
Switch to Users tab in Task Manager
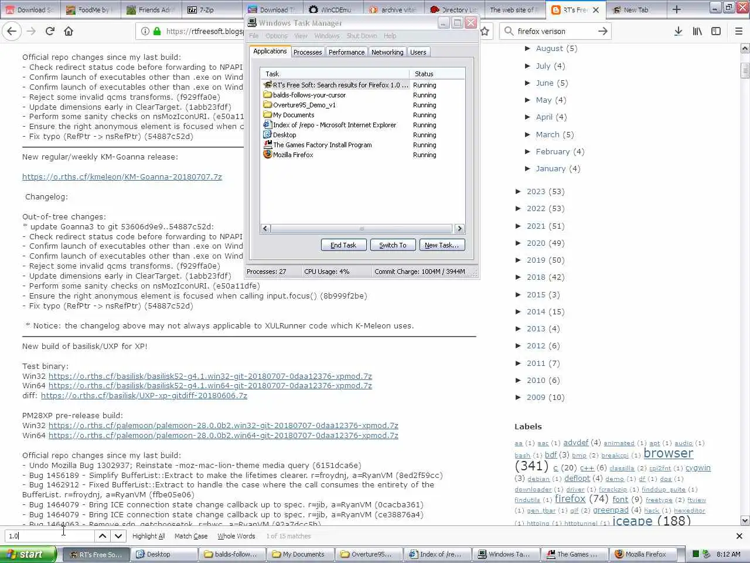tap(418, 52)
